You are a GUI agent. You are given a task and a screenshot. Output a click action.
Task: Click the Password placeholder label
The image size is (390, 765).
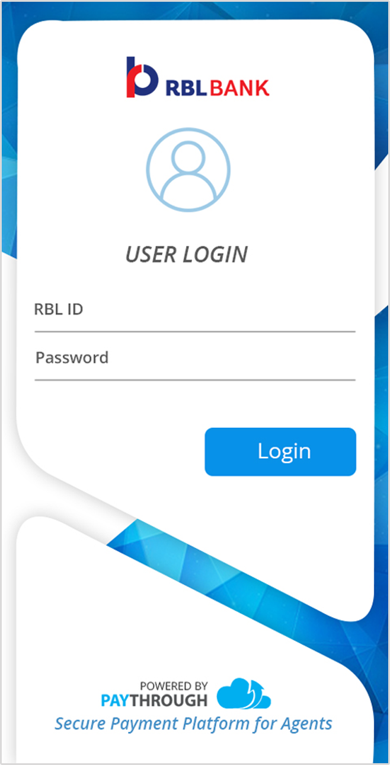[72, 358]
